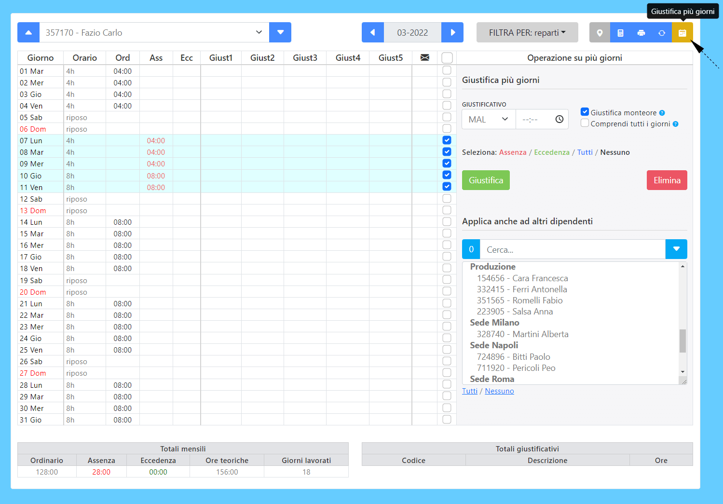
Task: Expand the employee search dropdown arrow
Action: [676, 249]
